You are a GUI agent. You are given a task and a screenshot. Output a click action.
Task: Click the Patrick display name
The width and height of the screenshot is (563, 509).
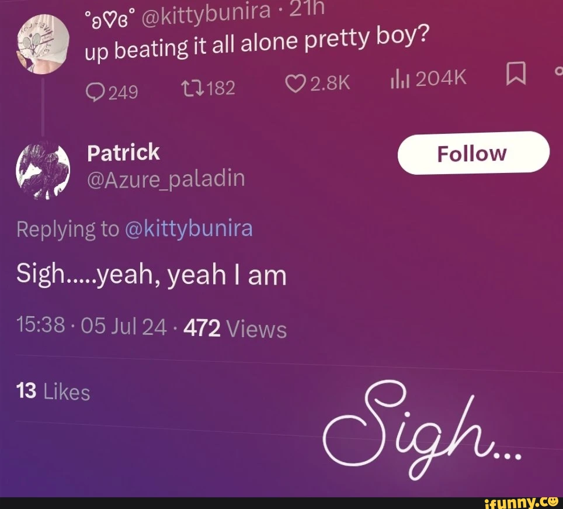pyautogui.click(x=123, y=153)
